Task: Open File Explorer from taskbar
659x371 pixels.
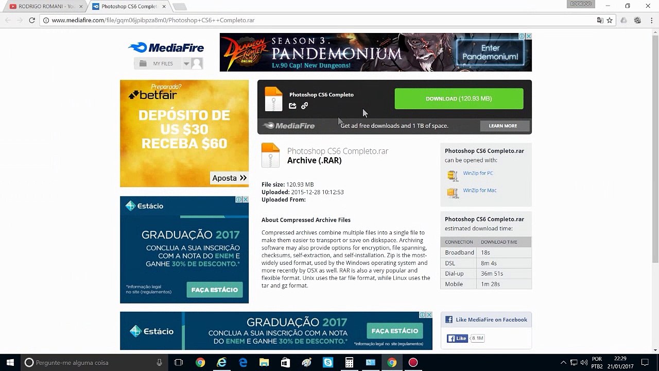Action: point(264,363)
